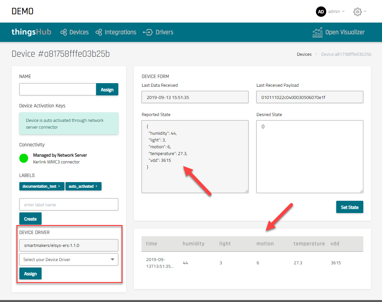This screenshot has width=382, height=302.
Task: Click the AD user avatar
Action: pos(321,12)
